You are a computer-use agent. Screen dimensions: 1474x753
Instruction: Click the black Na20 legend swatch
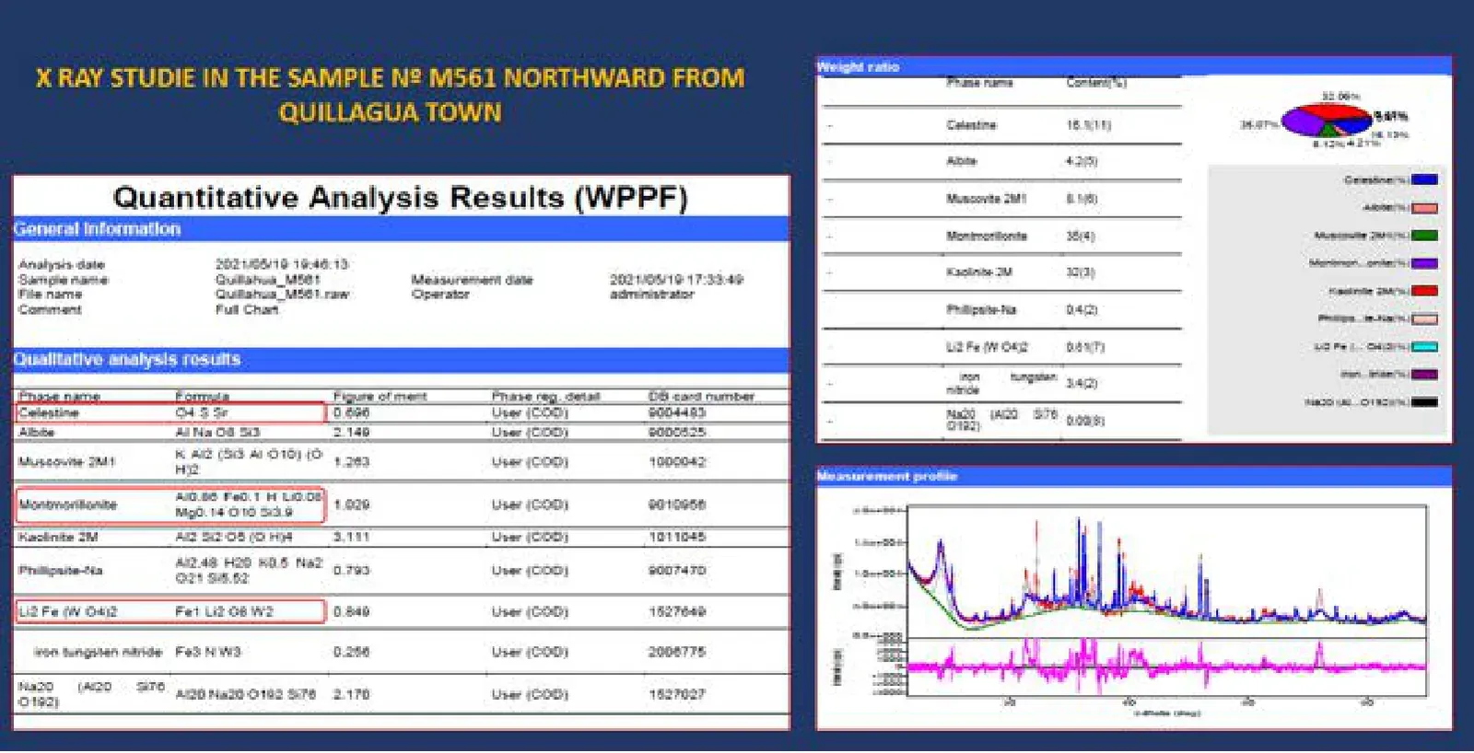pyautogui.click(x=1424, y=402)
